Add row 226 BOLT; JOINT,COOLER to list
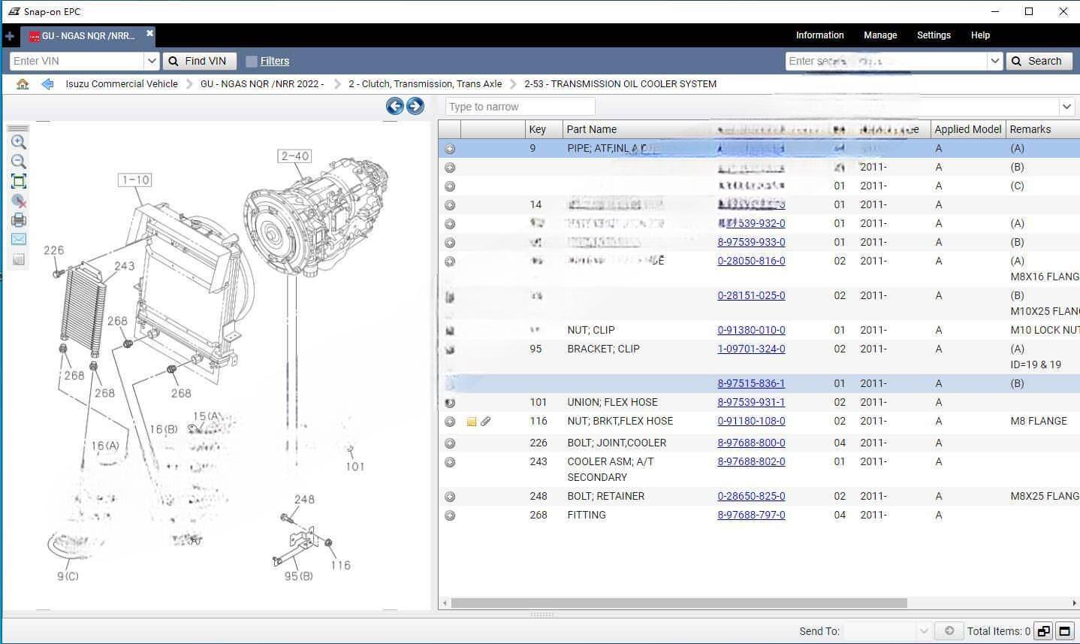The image size is (1080, 644). pyautogui.click(x=450, y=443)
